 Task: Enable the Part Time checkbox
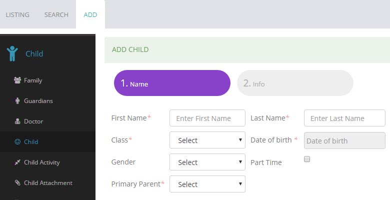coord(307,159)
